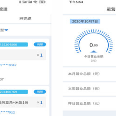
Task: Click the 今日营业总额 label
Action: coord(94,56)
